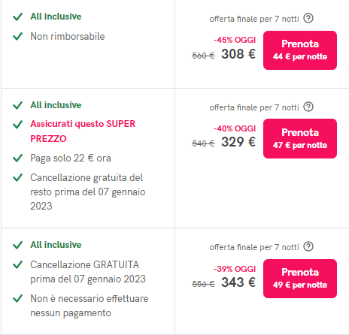Screen dimensions: 349x335
Task: Click the 308 € discounted price
Action: tap(238, 54)
